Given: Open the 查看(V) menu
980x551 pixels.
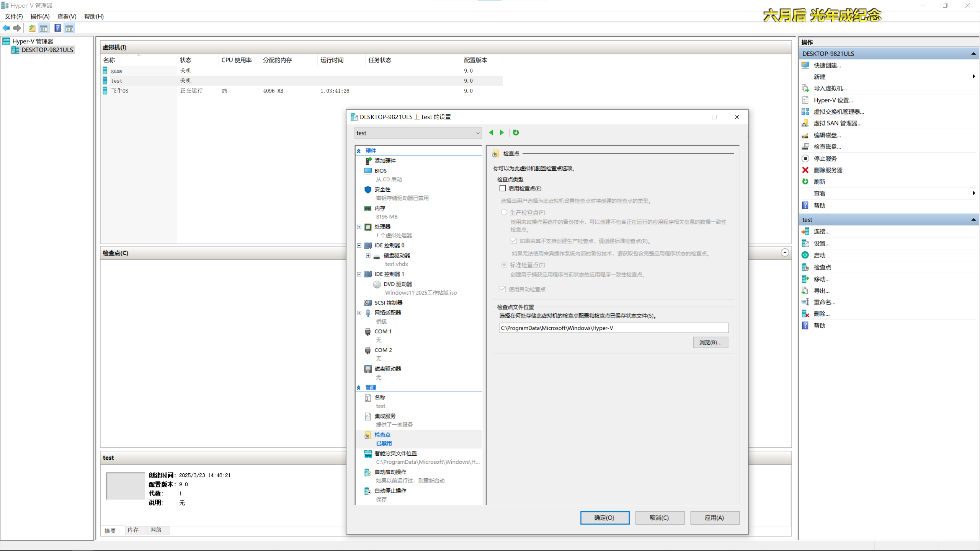Looking at the screenshot, I should [67, 16].
